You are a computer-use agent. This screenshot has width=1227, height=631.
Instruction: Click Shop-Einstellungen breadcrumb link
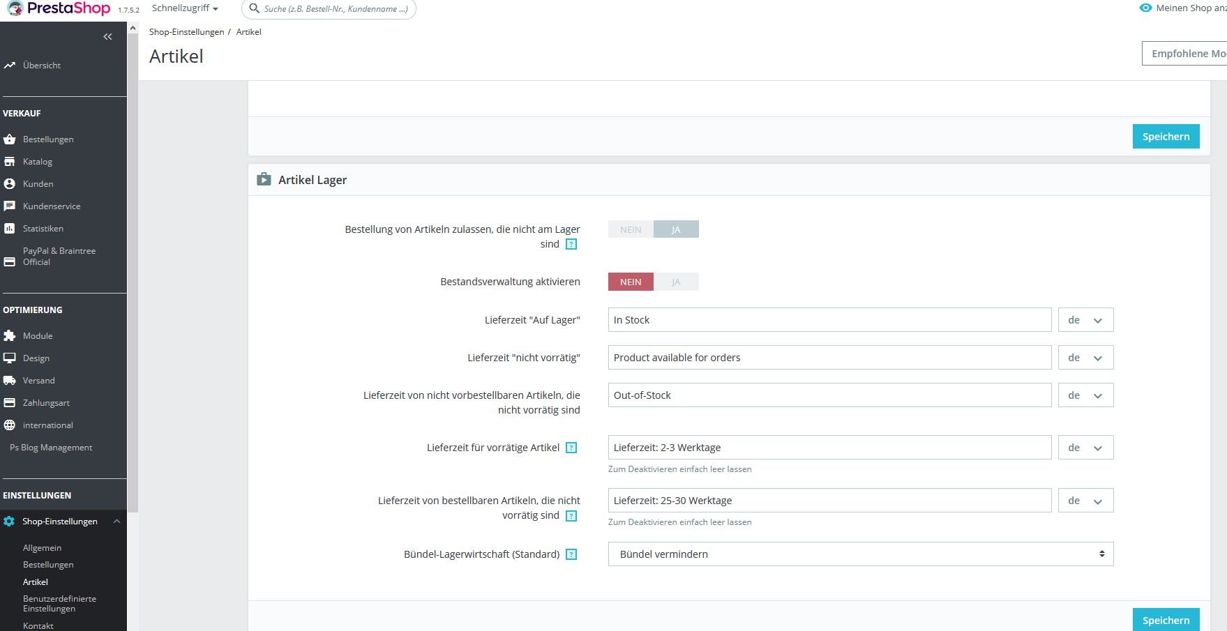coord(187,32)
